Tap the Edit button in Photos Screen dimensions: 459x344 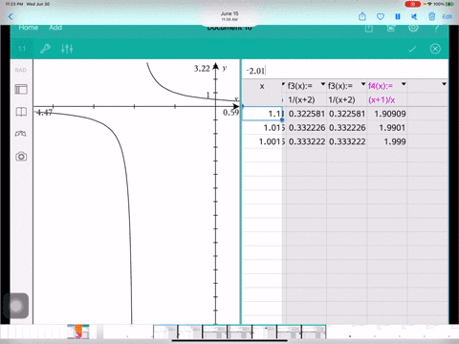coord(447,16)
